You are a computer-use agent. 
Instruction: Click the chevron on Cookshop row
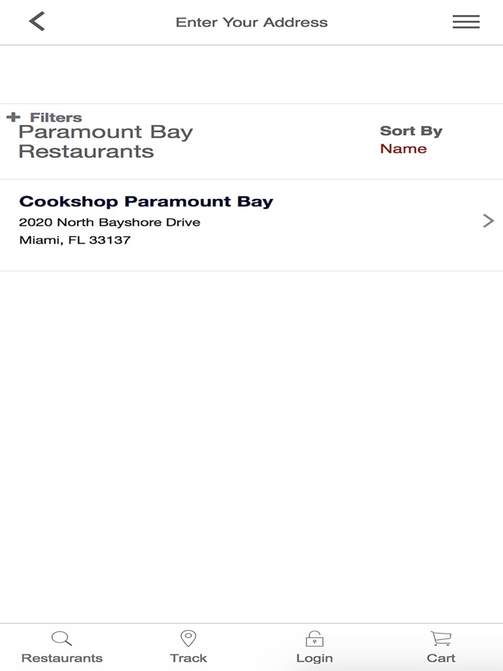[x=489, y=221]
